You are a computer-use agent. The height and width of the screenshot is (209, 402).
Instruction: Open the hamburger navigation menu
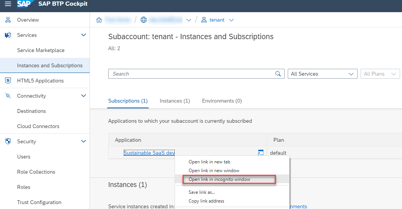[x=8, y=4]
